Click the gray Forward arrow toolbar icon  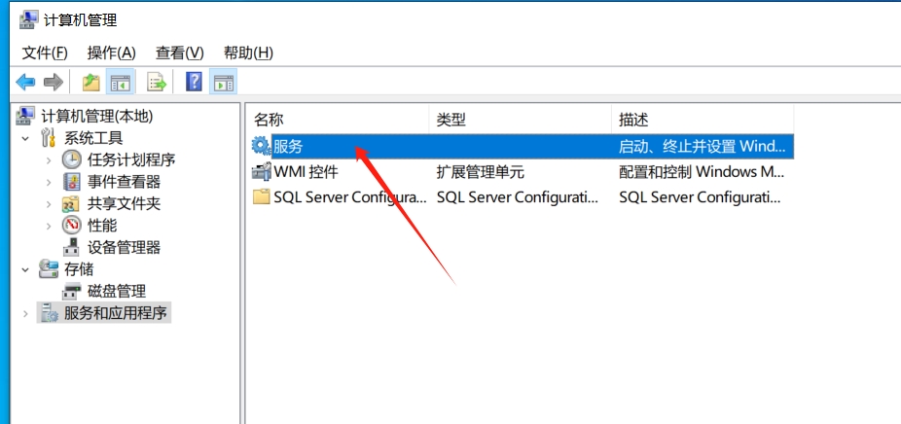(53, 82)
